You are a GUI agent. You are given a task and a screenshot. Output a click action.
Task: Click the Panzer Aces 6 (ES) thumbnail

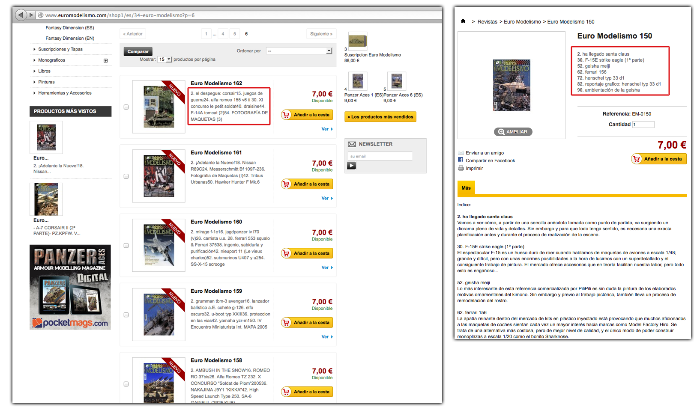click(397, 81)
